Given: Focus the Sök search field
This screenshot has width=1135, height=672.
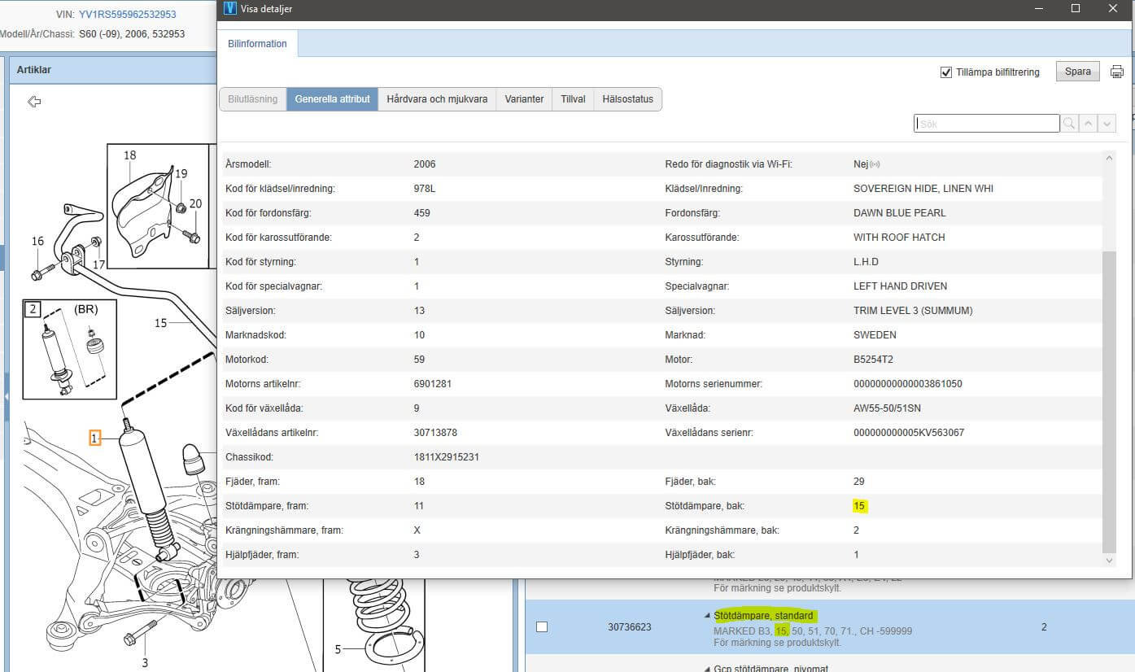Looking at the screenshot, I should (986, 124).
